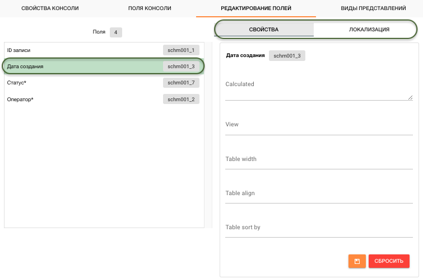423x279 pixels.
Task: Click the Поля count badge showing 4
Action: click(115, 32)
